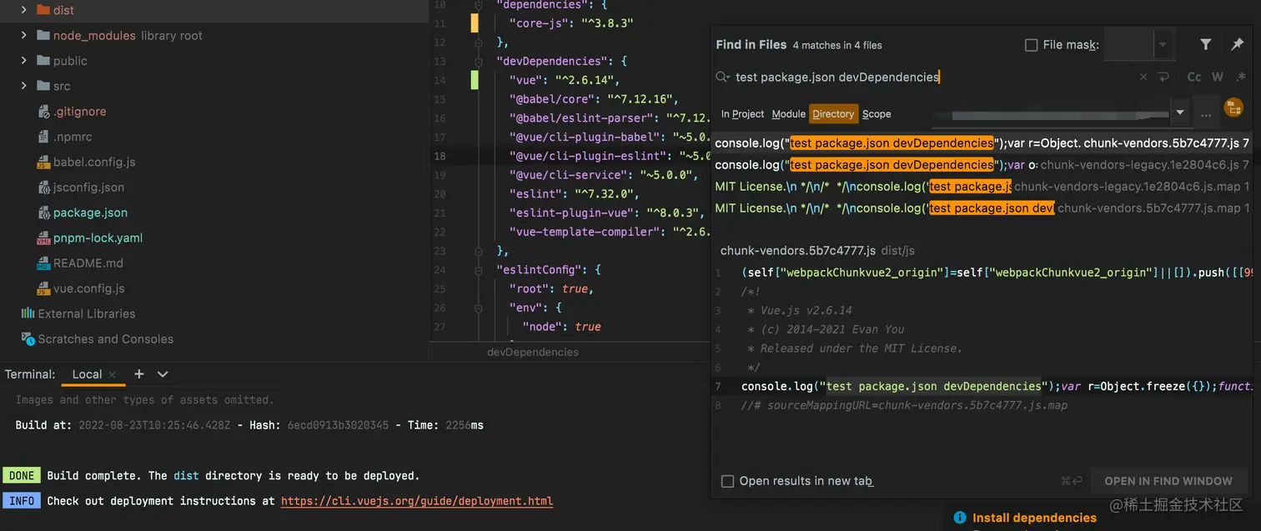Select the Directory scope tab
Image resolution: width=1261 pixels, height=531 pixels.
click(833, 114)
